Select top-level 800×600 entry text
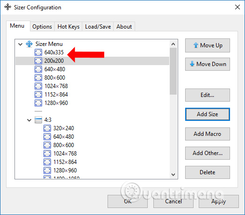 point(55,78)
